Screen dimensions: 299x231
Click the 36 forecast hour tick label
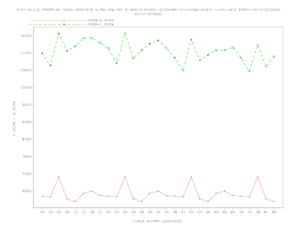[x=142, y=212]
